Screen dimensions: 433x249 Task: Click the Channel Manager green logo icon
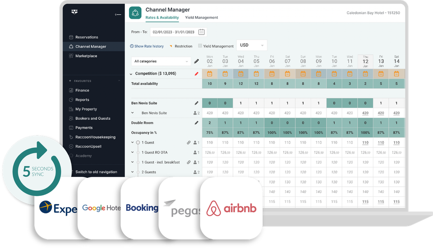click(135, 13)
